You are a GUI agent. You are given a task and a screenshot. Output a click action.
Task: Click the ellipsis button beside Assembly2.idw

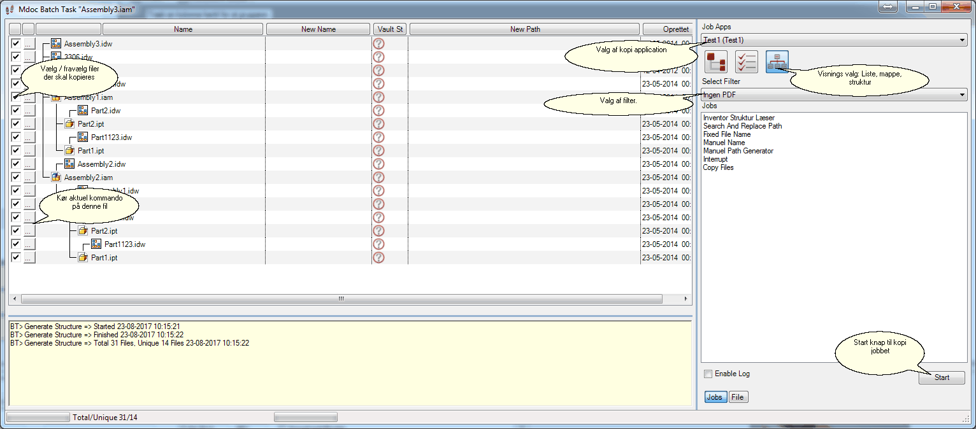[x=29, y=164]
